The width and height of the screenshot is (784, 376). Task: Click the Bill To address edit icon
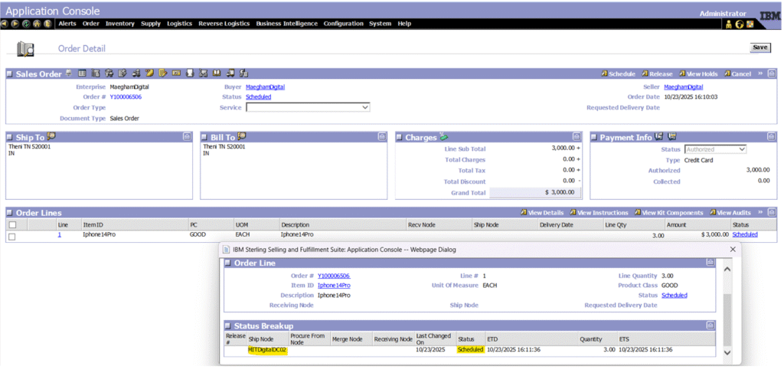pyautogui.click(x=241, y=136)
